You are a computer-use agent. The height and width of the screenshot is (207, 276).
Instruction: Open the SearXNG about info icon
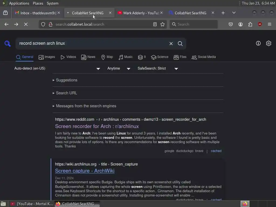click(258, 43)
